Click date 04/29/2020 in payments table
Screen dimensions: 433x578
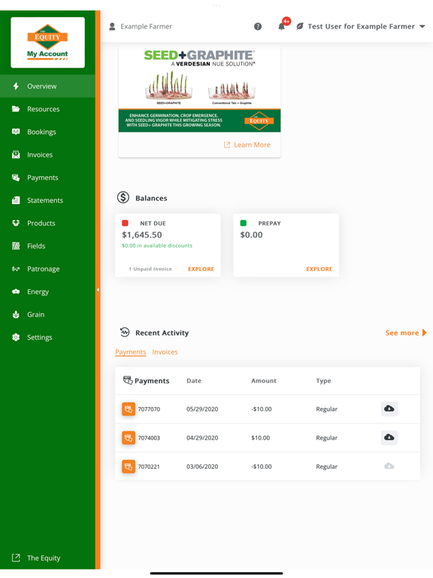[202, 438]
